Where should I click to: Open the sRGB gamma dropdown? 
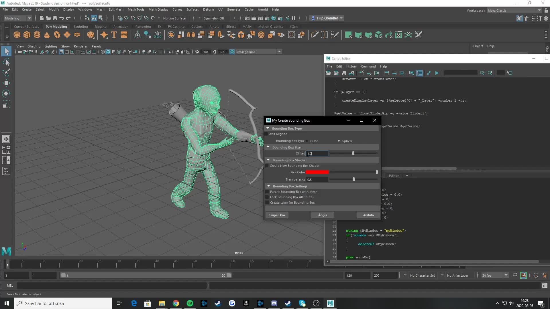279,52
